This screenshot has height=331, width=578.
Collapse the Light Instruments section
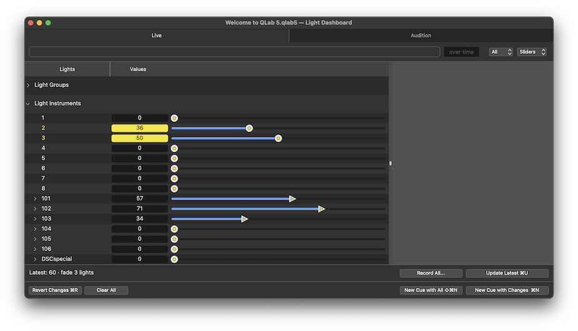[28, 104]
